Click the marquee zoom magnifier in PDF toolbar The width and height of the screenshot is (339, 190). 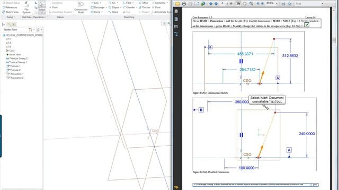point(251,4)
